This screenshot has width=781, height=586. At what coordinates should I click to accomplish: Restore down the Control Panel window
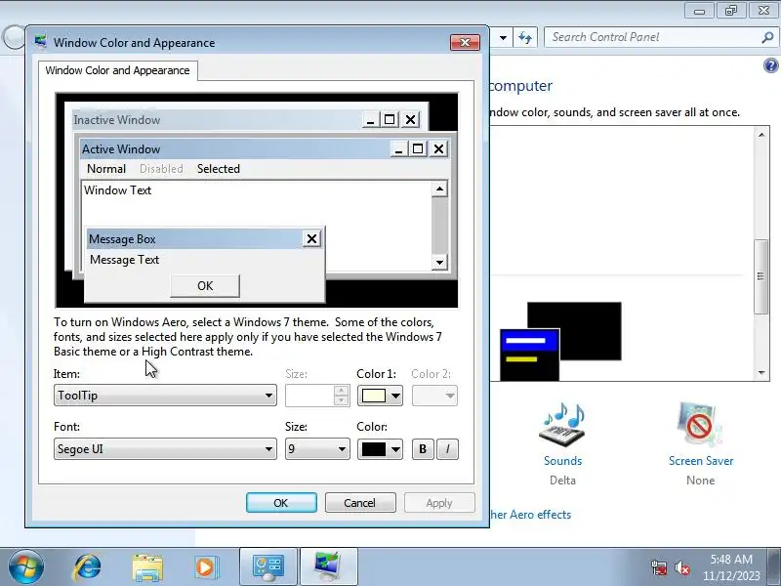[730, 11]
